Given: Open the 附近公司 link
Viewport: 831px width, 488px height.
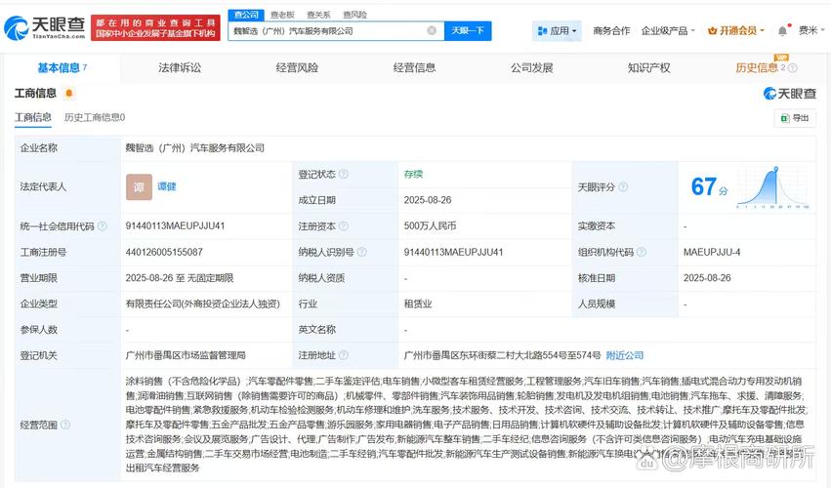Looking at the screenshot, I should click(x=624, y=355).
